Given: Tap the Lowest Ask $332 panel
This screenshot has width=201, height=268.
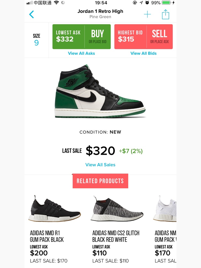Looking at the screenshot, I should point(69,36).
